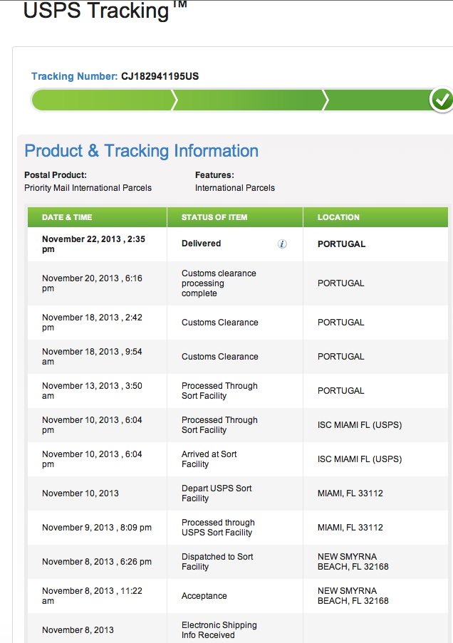Click the info icon beside Delivered status
Image resolution: width=453 pixels, height=643 pixels.
282,244
